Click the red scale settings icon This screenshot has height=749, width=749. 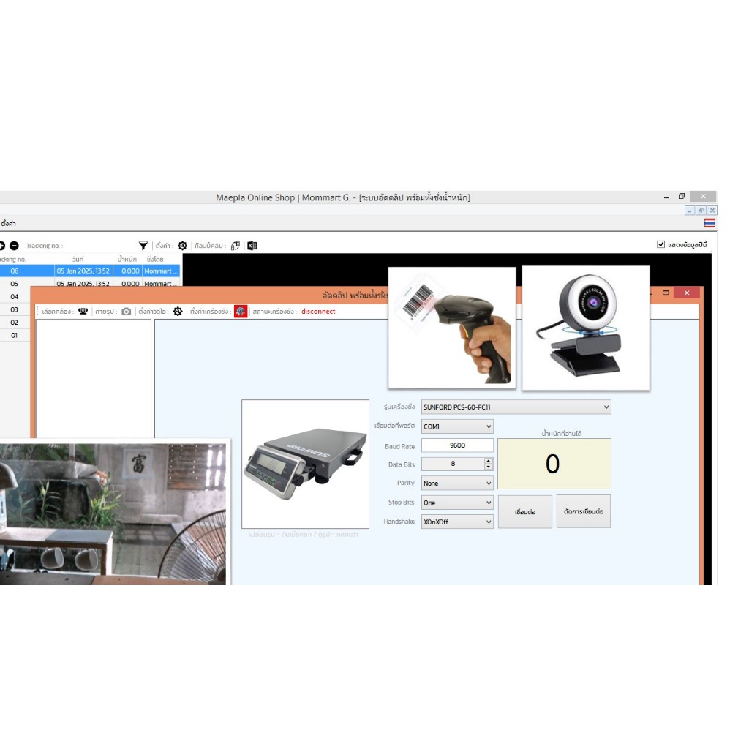pyautogui.click(x=241, y=312)
